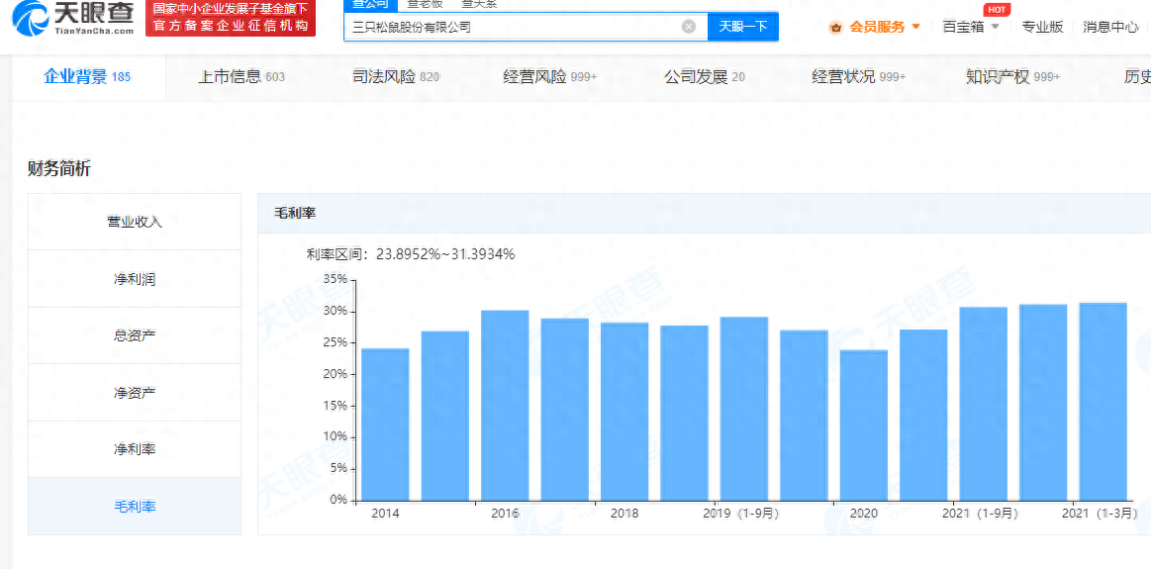The height and width of the screenshot is (569, 1151).
Task: Select the 公司发展 20 tab
Action: click(x=704, y=77)
